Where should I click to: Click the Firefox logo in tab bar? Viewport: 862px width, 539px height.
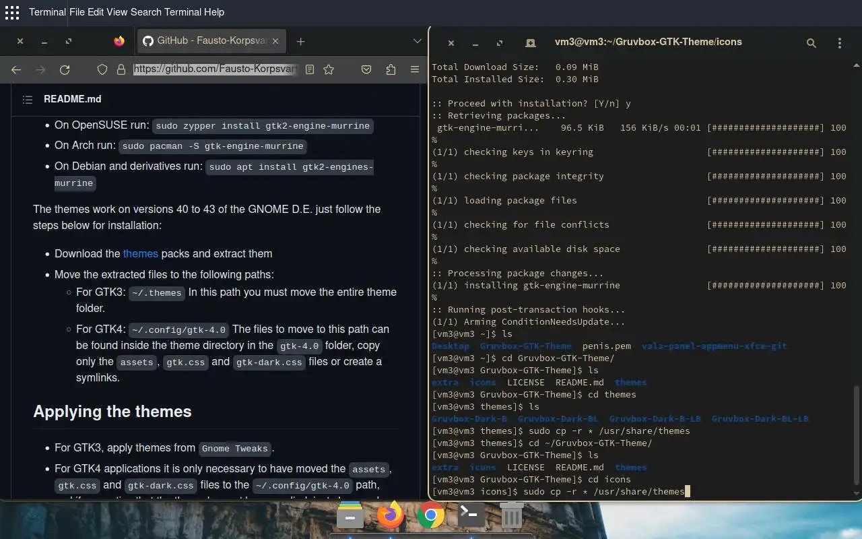coord(119,41)
